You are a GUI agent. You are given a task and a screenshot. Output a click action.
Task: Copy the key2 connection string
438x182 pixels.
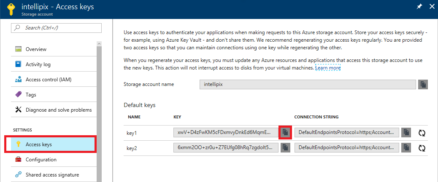pyautogui.click(x=406, y=147)
